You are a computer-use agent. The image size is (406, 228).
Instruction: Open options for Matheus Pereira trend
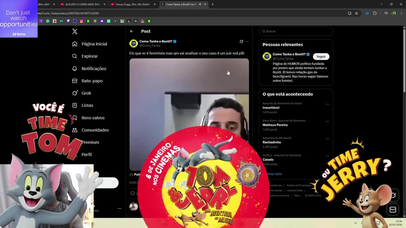pos(327,122)
